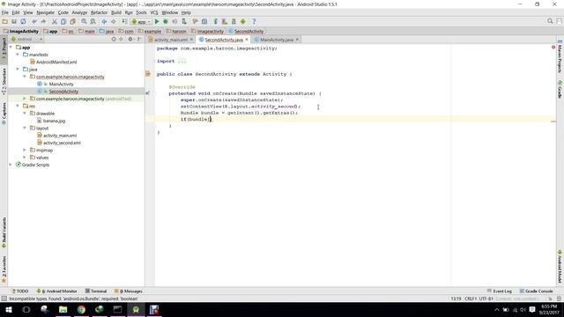Open the Navigate menu
The width and height of the screenshot is (564, 317).
pos(45,12)
